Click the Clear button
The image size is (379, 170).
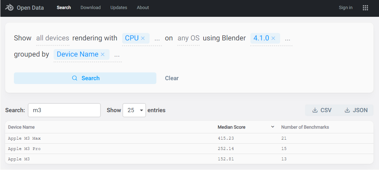coord(172,78)
